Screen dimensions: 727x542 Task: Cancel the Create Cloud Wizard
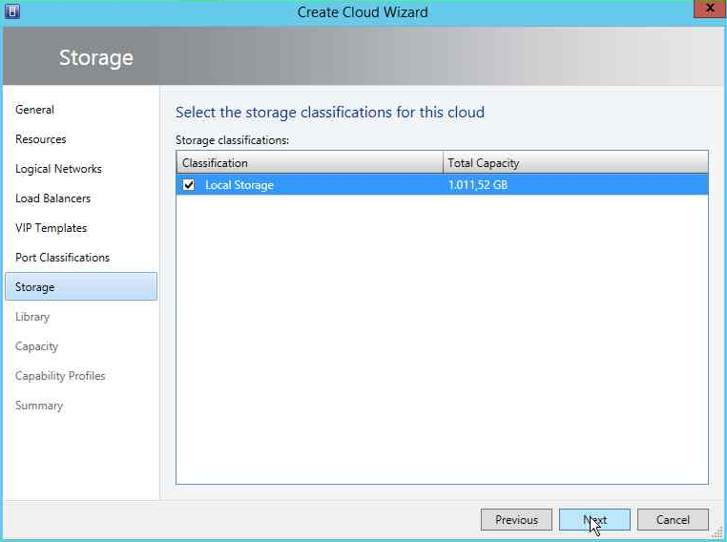click(673, 520)
